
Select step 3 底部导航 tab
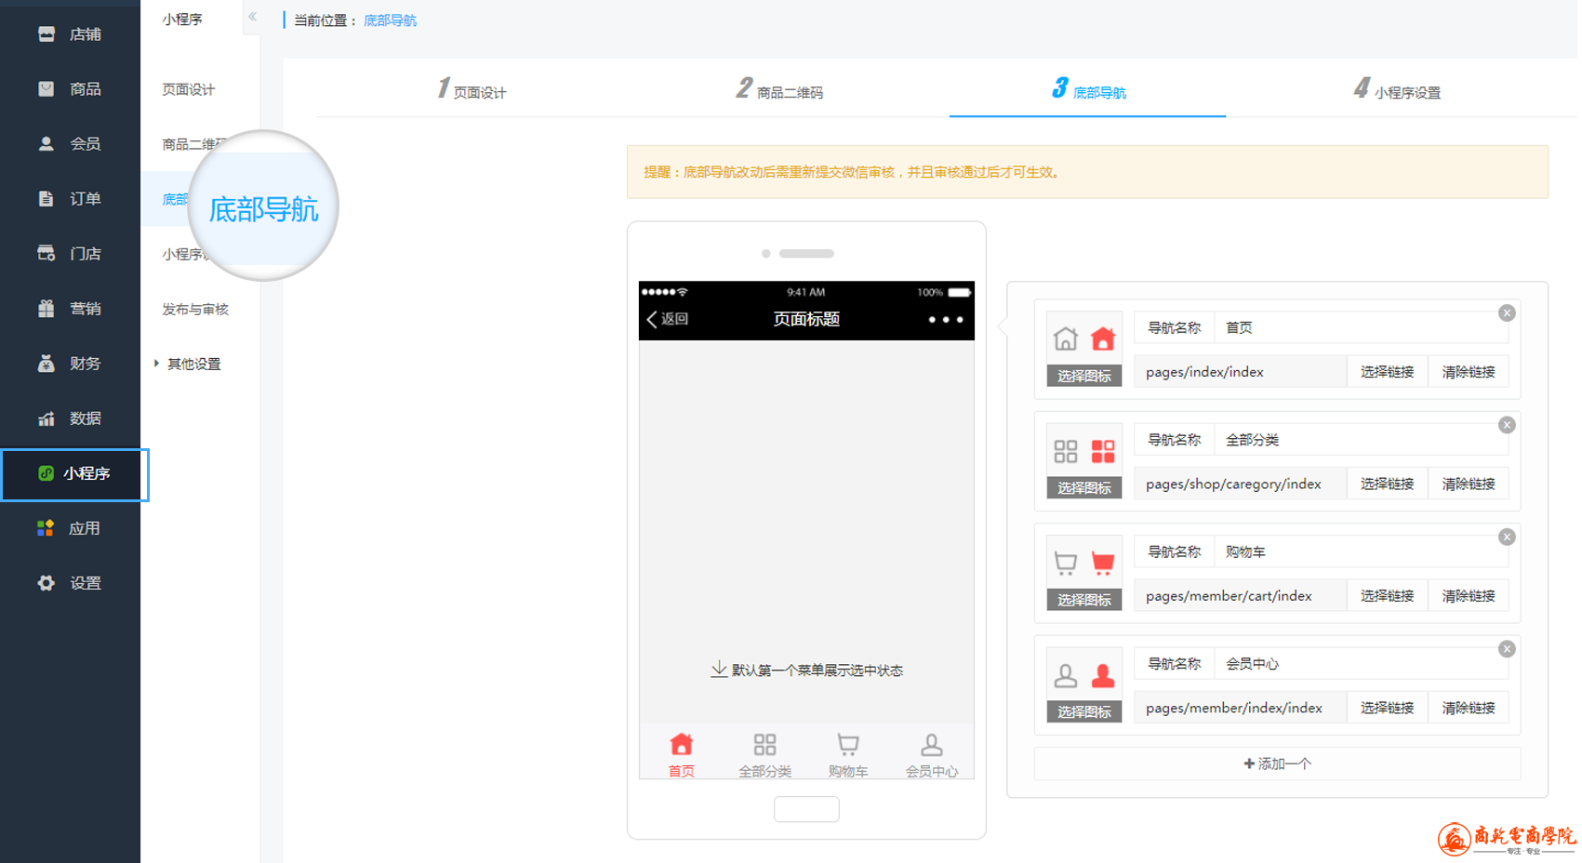[1088, 89]
